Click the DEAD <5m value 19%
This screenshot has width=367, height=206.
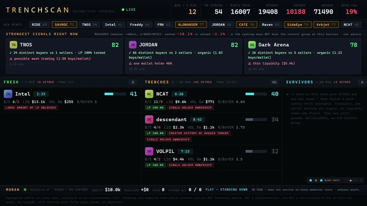[351, 12]
